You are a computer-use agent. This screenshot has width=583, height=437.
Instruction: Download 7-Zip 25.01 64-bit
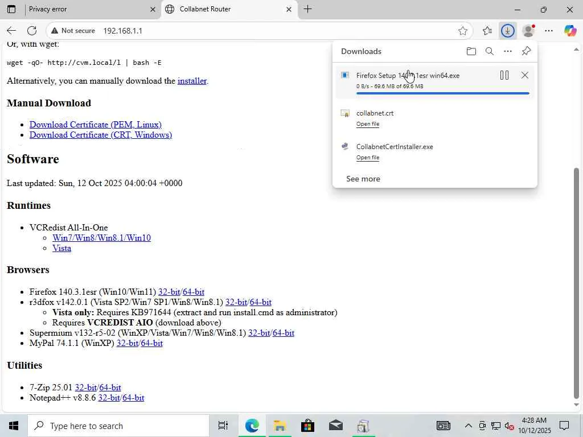(x=110, y=387)
